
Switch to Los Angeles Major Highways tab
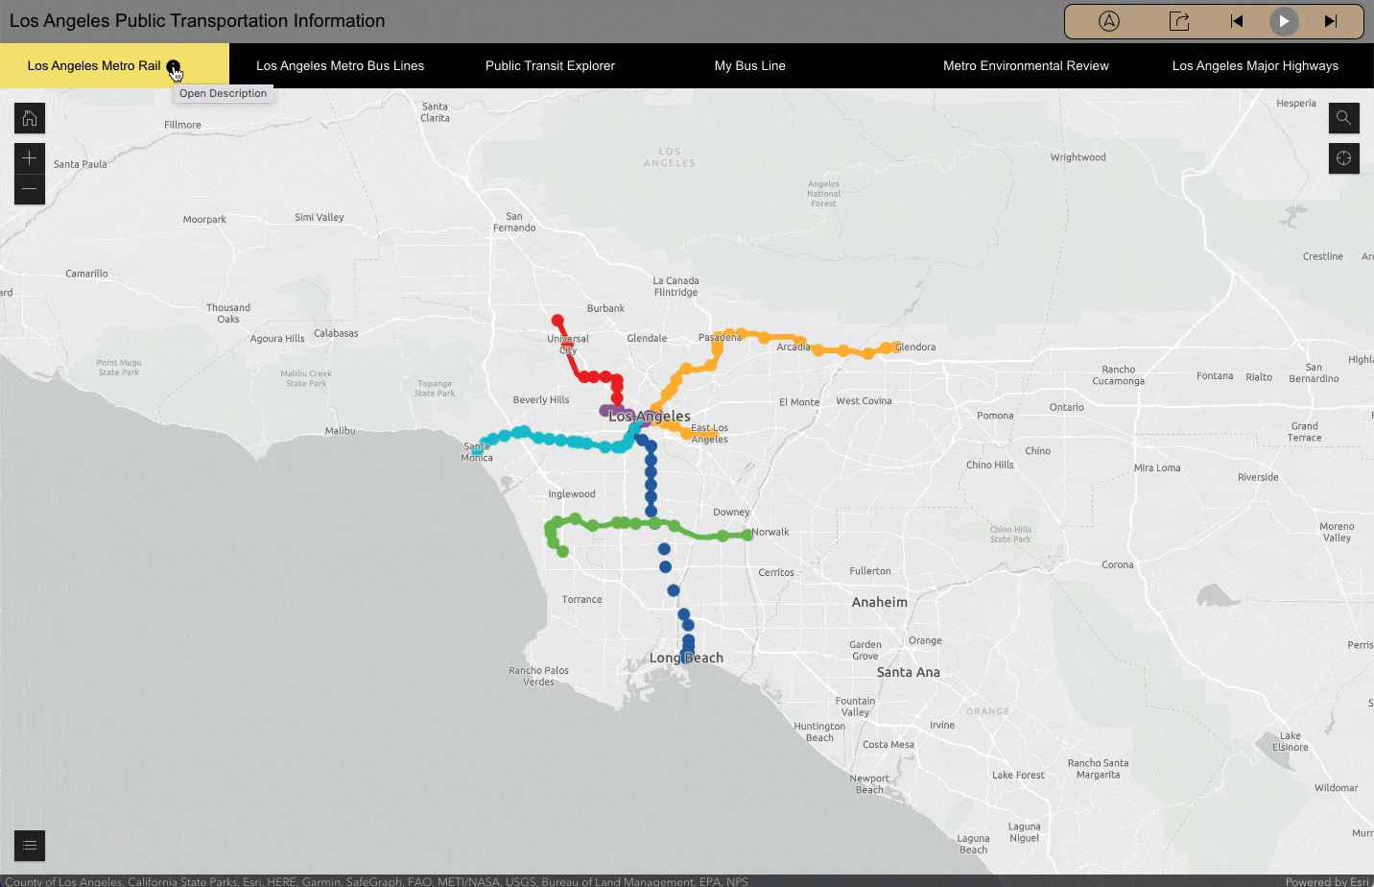tap(1255, 66)
